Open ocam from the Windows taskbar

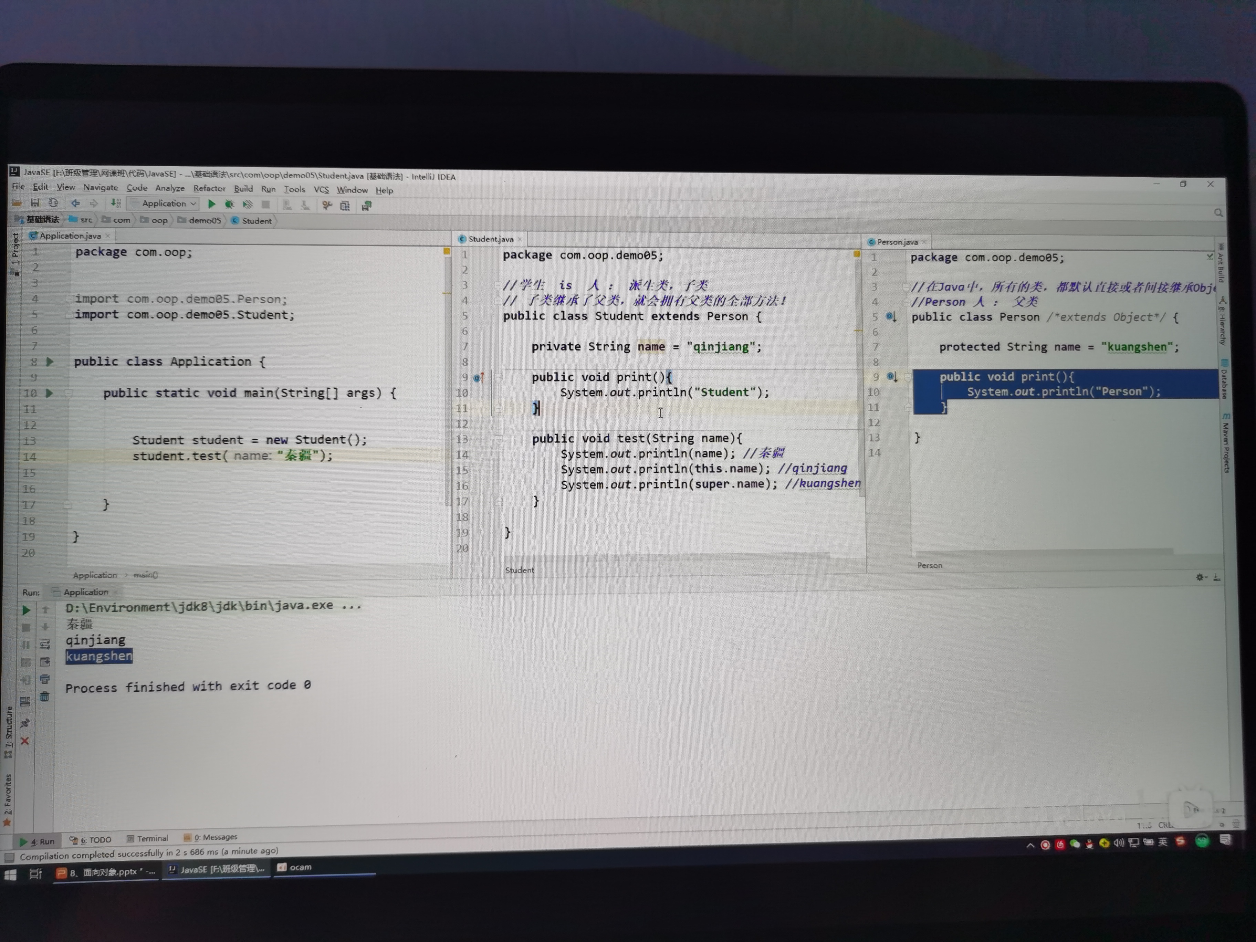pos(295,867)
